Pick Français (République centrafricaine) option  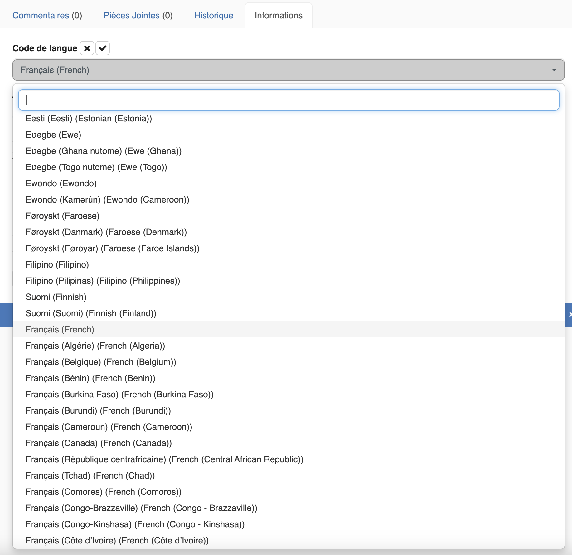tap(288, 459)
